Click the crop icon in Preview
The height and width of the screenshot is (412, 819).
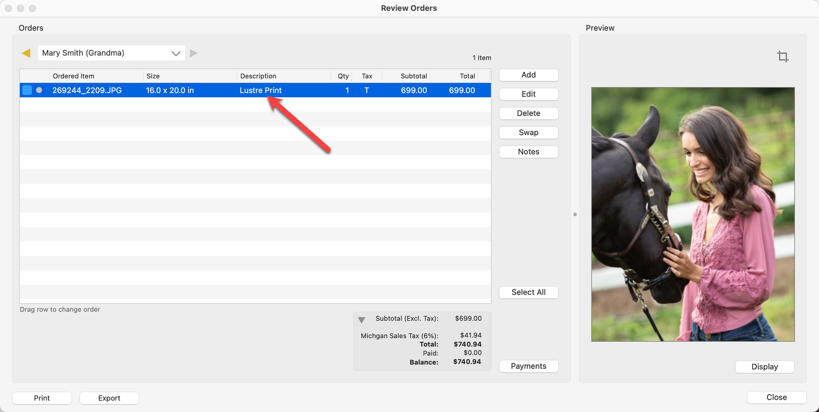tap(782, 57)
